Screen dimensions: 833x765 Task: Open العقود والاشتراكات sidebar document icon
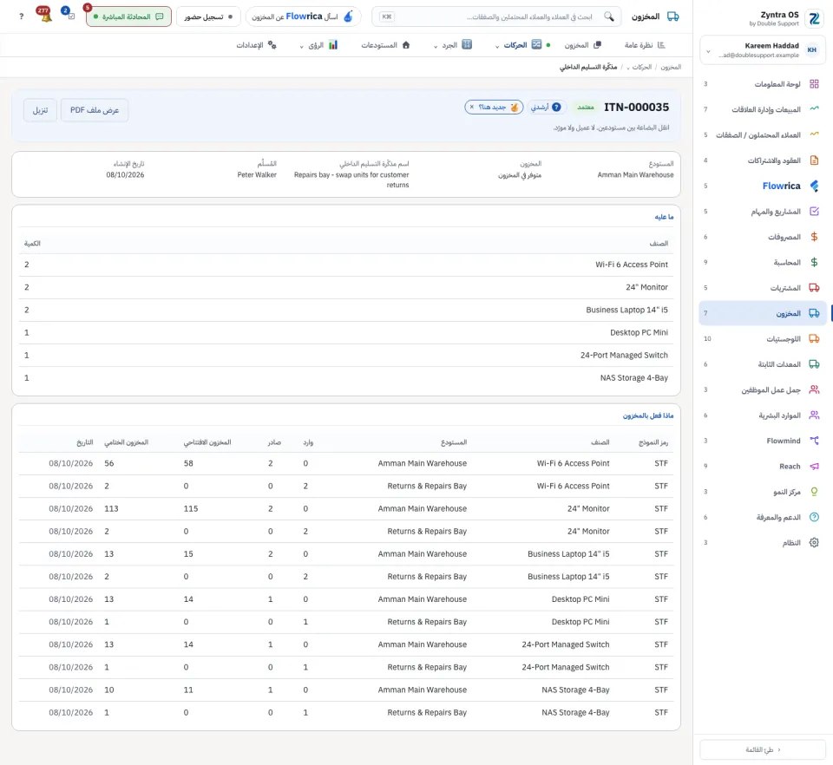[x=814, y=160]
